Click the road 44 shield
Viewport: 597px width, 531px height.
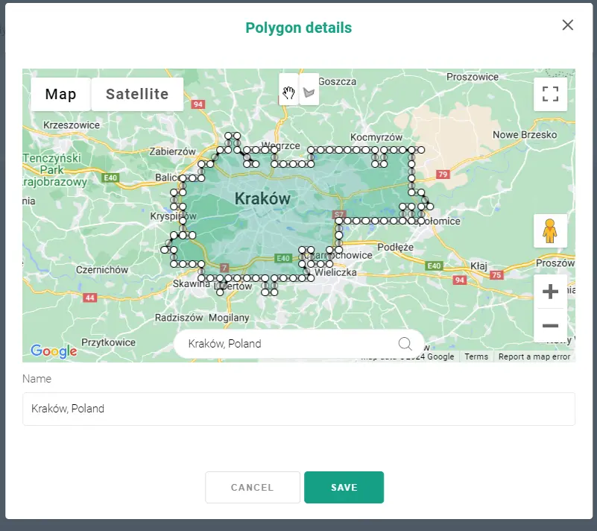(x=90, y=298)
